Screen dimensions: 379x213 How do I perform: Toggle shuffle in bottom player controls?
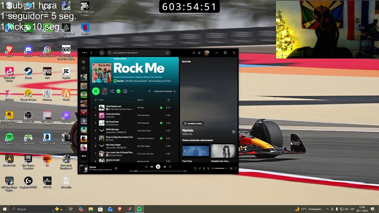click(146, 167)
